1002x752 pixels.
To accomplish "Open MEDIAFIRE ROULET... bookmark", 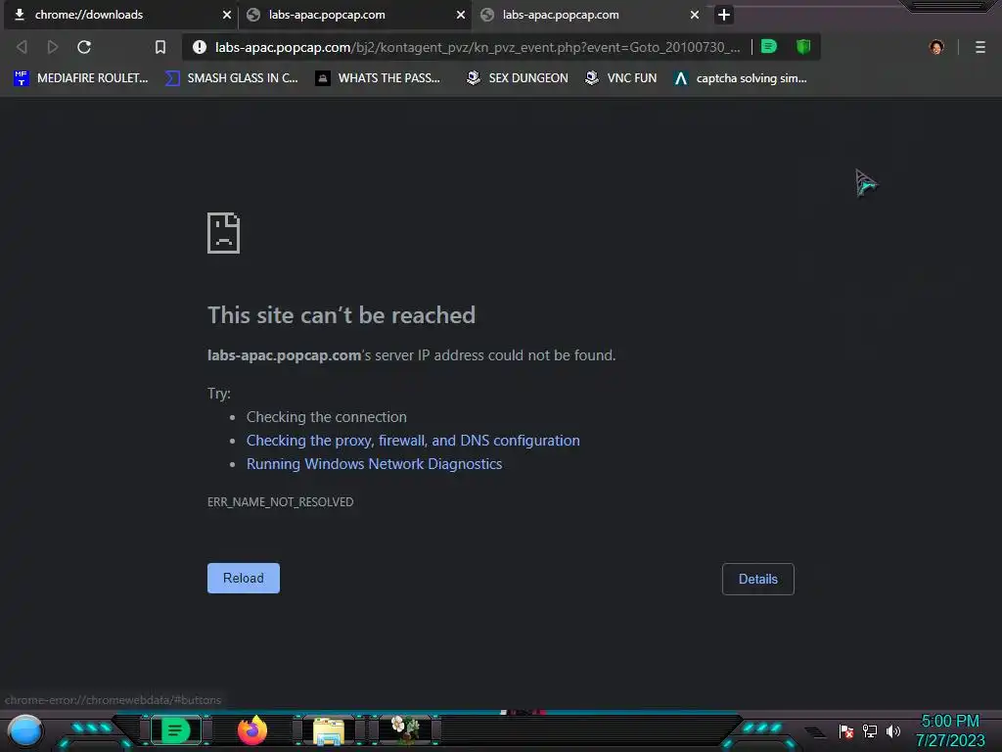I will (x=80, y=78).
